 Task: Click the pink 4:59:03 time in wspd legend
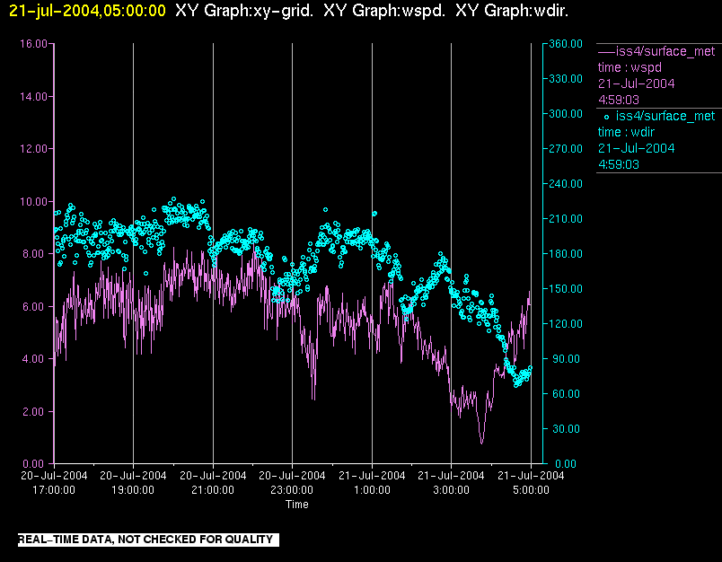point(619,100)
